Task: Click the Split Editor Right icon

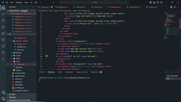Action: 175,7
